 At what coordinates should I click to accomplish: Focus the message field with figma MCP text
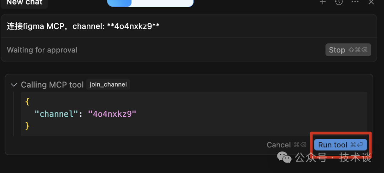point(189,26)
